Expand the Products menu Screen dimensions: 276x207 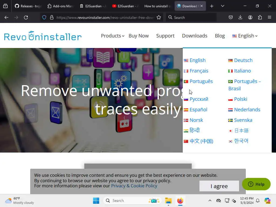113,36
